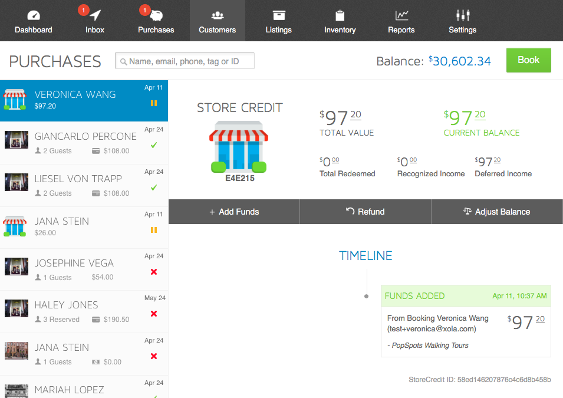Viewport: 563px width, 398px height.
Task: Open the Josephine Vega name text
Action: 74,264
